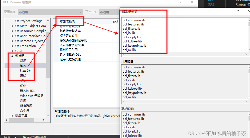Click the tree horizontal scrollbar thumb
The image size is (250, 138).
coord(21,120)
